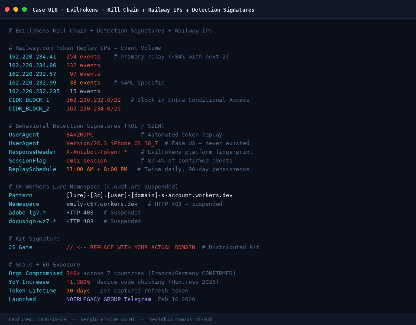Screen dimensions: 416x325
Task: Click the '97 events' value
Action: 85,74
